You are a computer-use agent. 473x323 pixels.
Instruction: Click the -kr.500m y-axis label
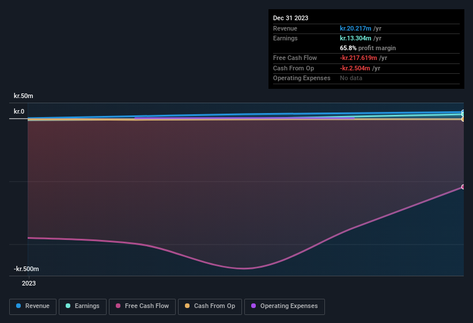(27, 269)
